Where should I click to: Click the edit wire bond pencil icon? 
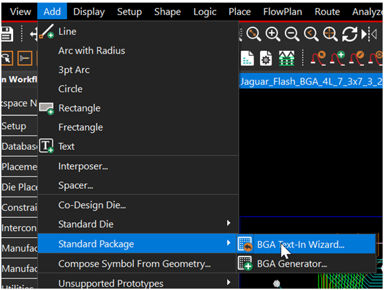coord(356,58)
